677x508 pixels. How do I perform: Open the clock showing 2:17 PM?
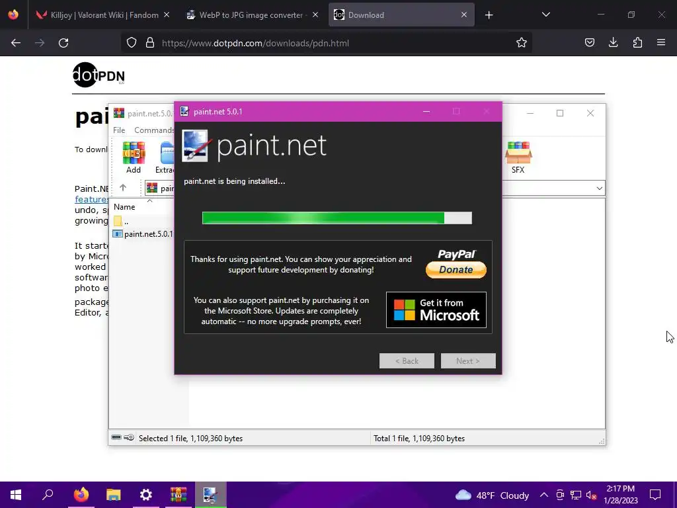pyautogui.click(x=620, y=495)
